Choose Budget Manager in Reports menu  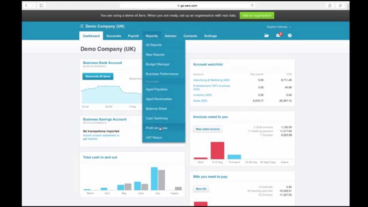click(164, 64)
